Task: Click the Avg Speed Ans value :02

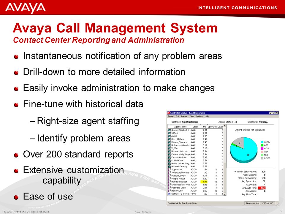Action: click(x=264, y=181)
